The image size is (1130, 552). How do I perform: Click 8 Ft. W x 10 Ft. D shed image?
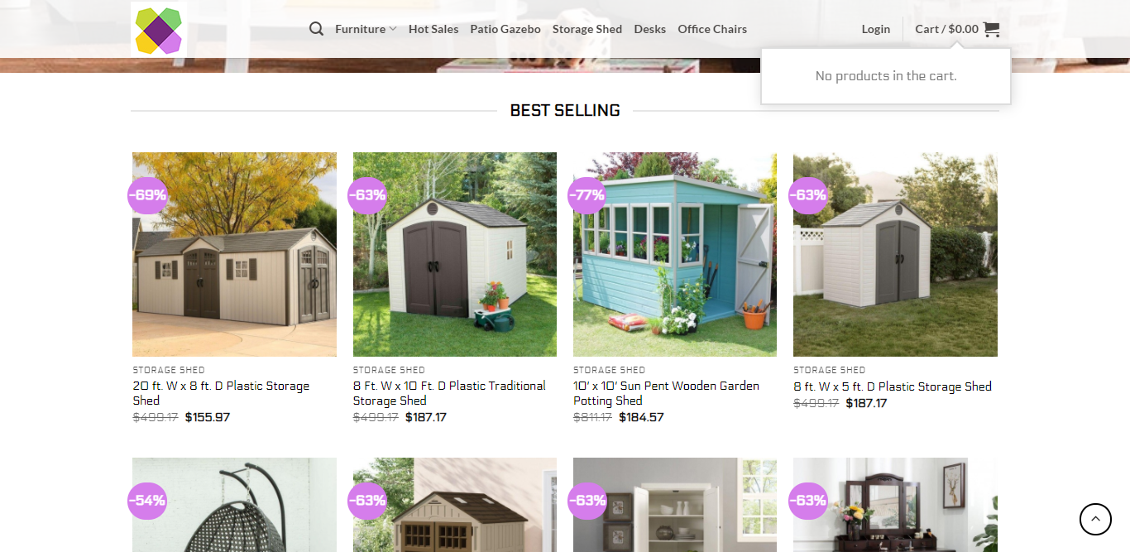point(455,254)
